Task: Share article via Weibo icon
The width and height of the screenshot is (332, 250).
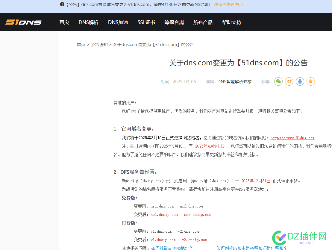Action: pos(289,81)
